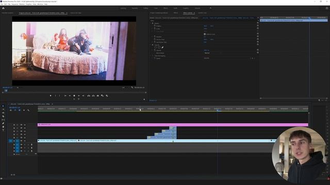Screen dimensions: 330x185
Task: Select the Pen tool in timeline toolbar
Action: point(3,123)
